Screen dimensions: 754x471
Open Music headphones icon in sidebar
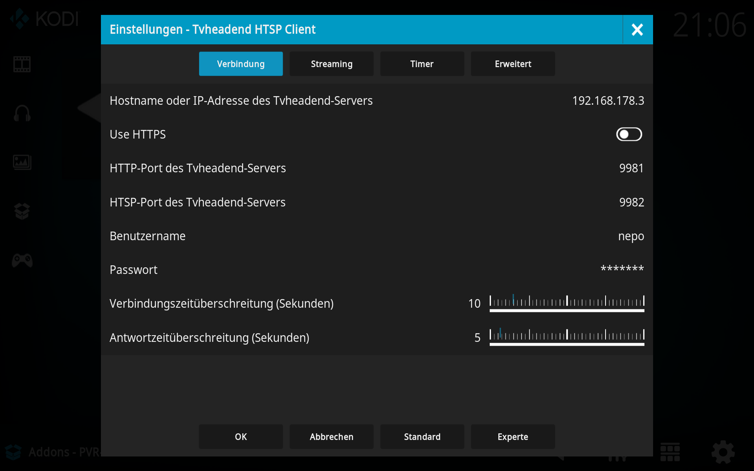pyautogui.click(x=22, y=113)
